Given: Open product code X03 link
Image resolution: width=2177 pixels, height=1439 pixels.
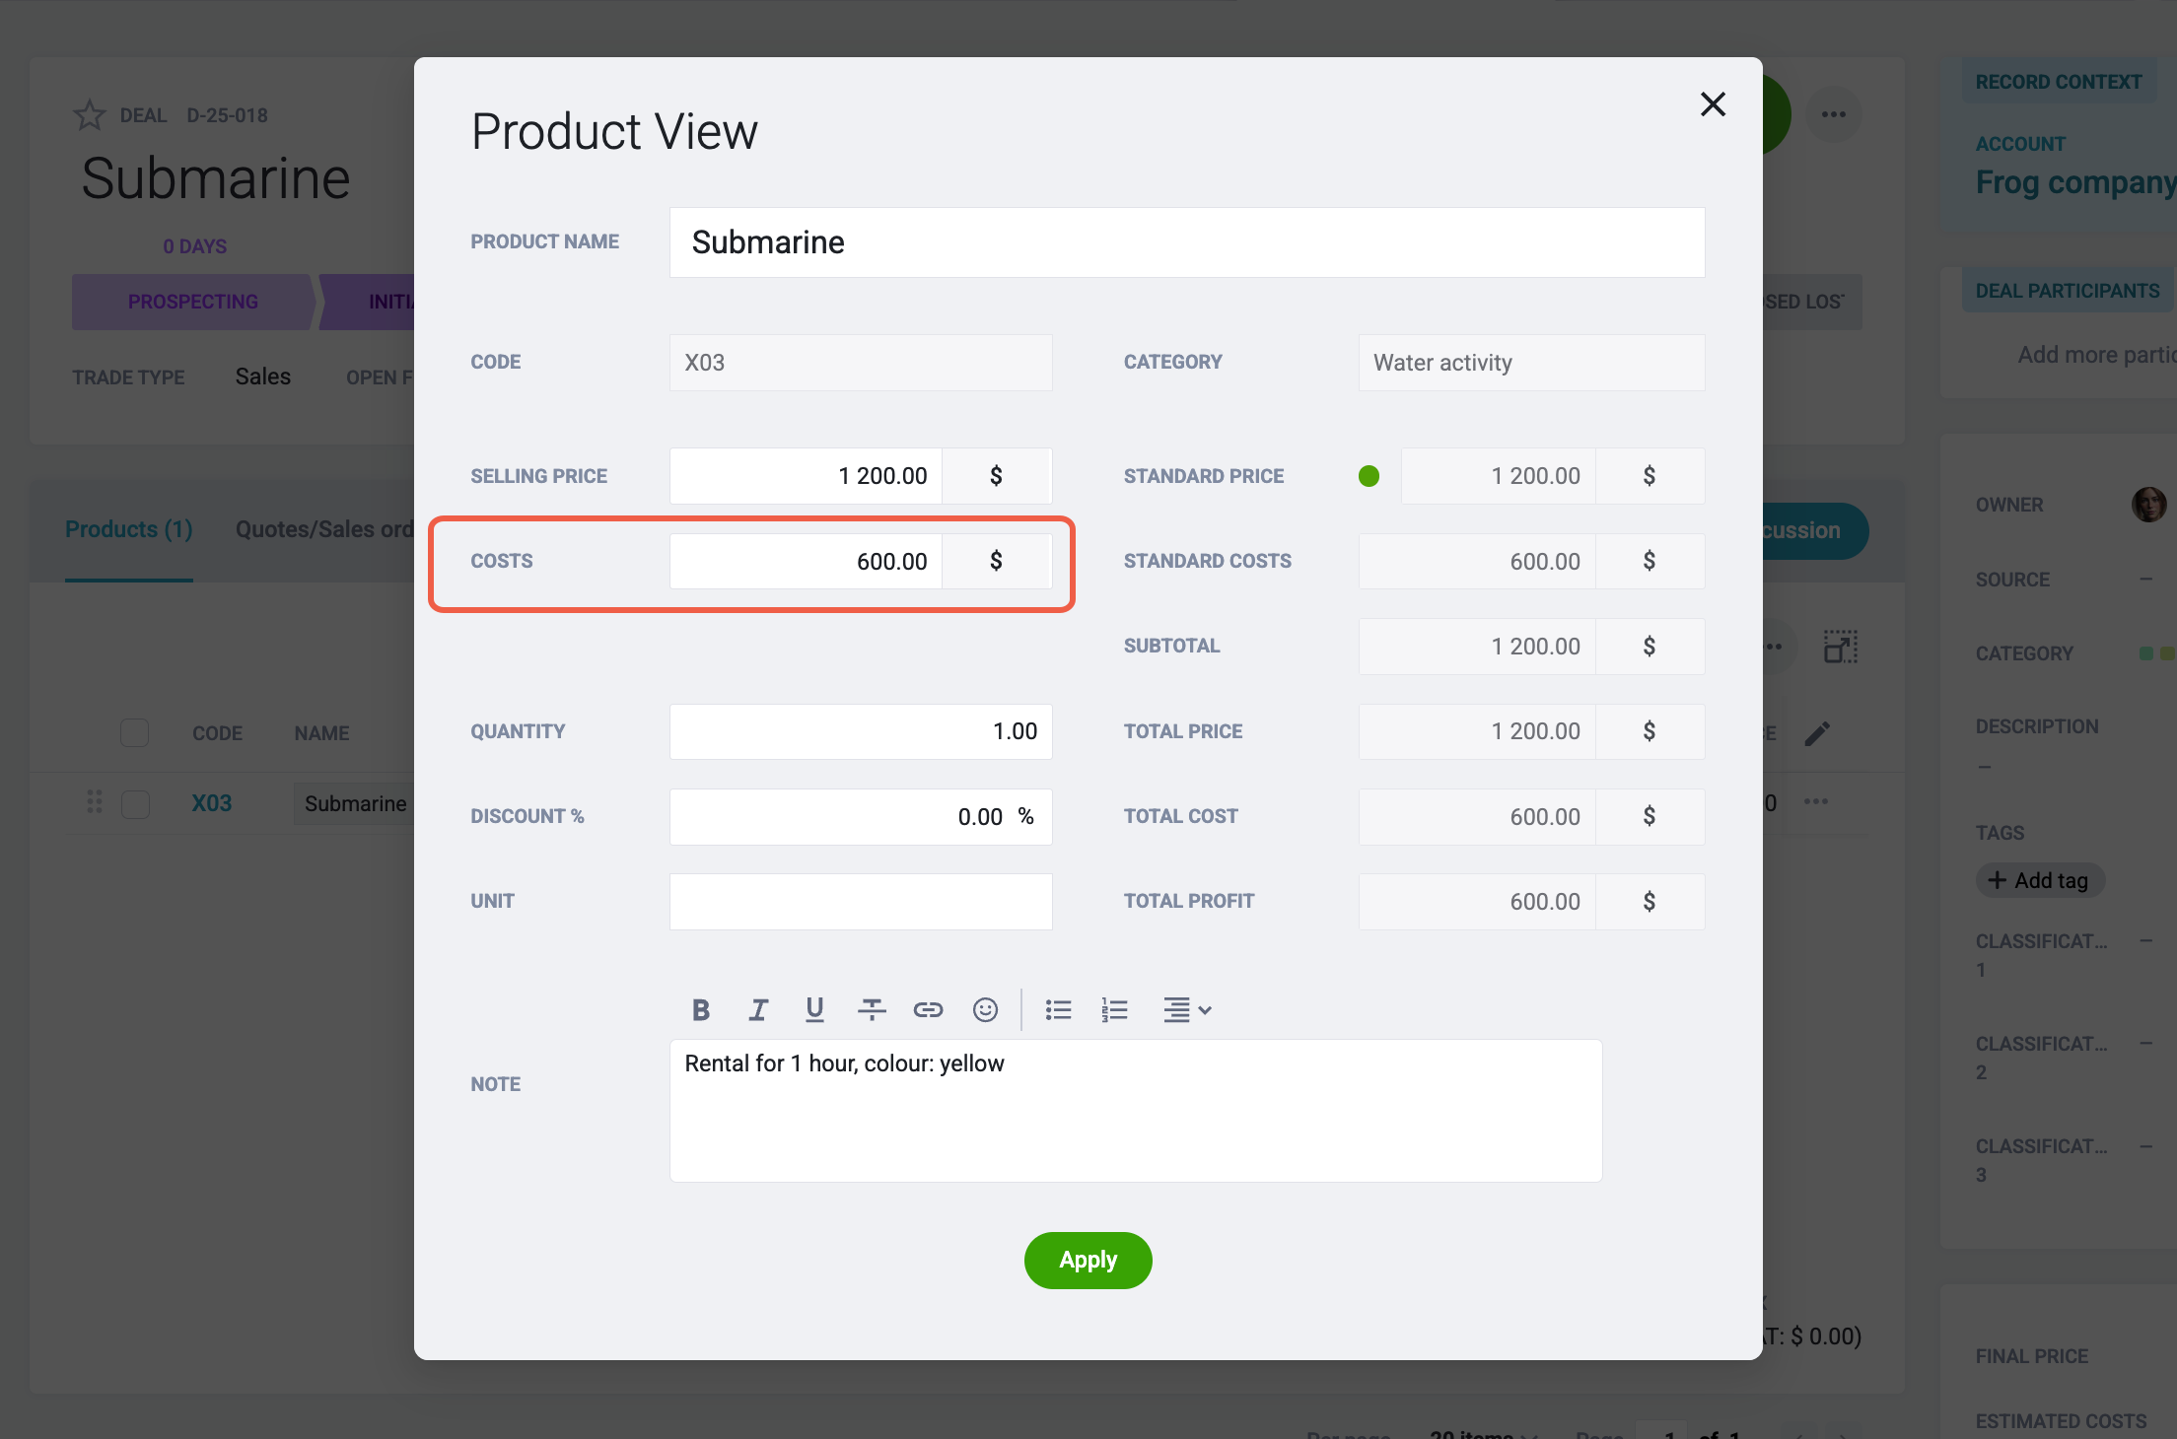Looking at the screenshot, I should click(x=212, y=803).
